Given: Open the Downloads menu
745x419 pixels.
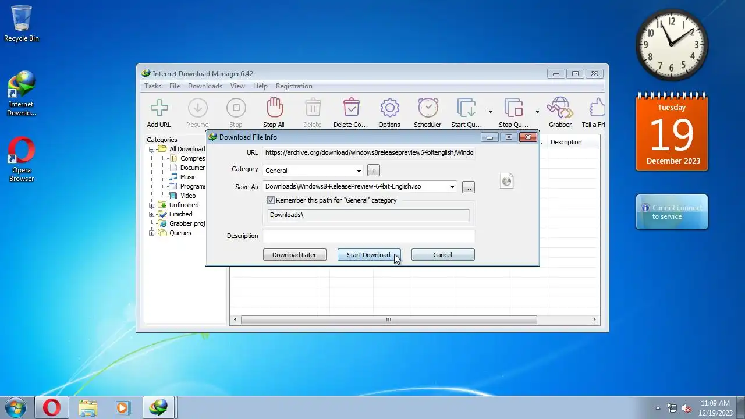Looking at the screenshot, I should coord(205,86).
